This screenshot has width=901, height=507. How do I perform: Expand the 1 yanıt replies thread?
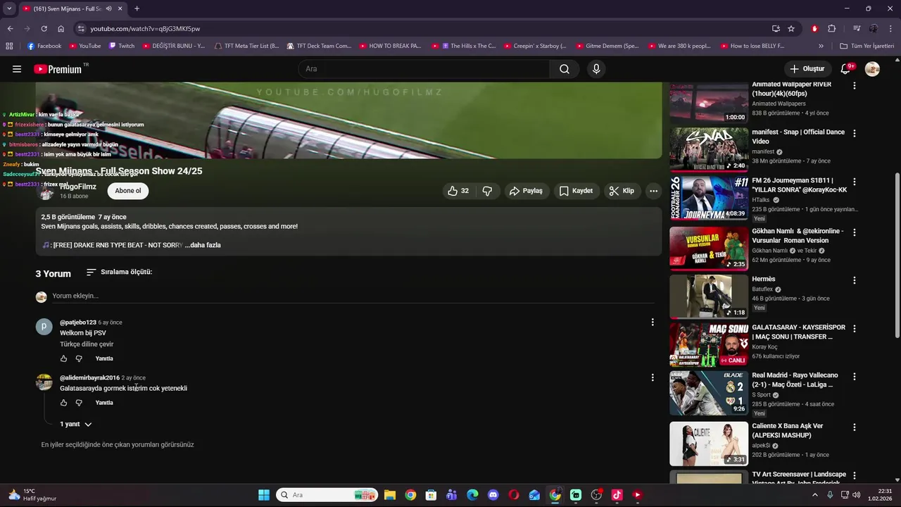[x=76, y=425]
